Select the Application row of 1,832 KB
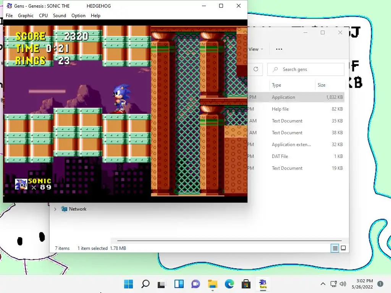The width and height of the screenshot is (391, 293). click(x=296, y=97)
